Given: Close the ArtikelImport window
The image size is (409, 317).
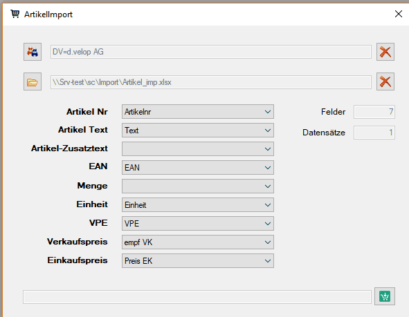Looking at the screenshot, I should tap(399, 14).
